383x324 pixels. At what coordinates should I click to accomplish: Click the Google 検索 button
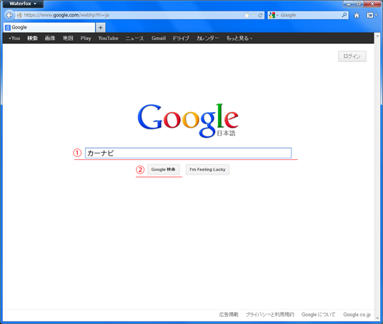point(164,169)
